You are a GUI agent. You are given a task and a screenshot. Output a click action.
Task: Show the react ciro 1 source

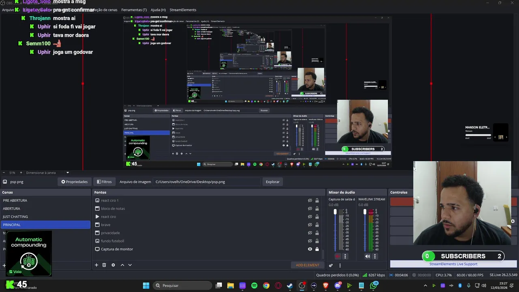[x=310, y=200]
